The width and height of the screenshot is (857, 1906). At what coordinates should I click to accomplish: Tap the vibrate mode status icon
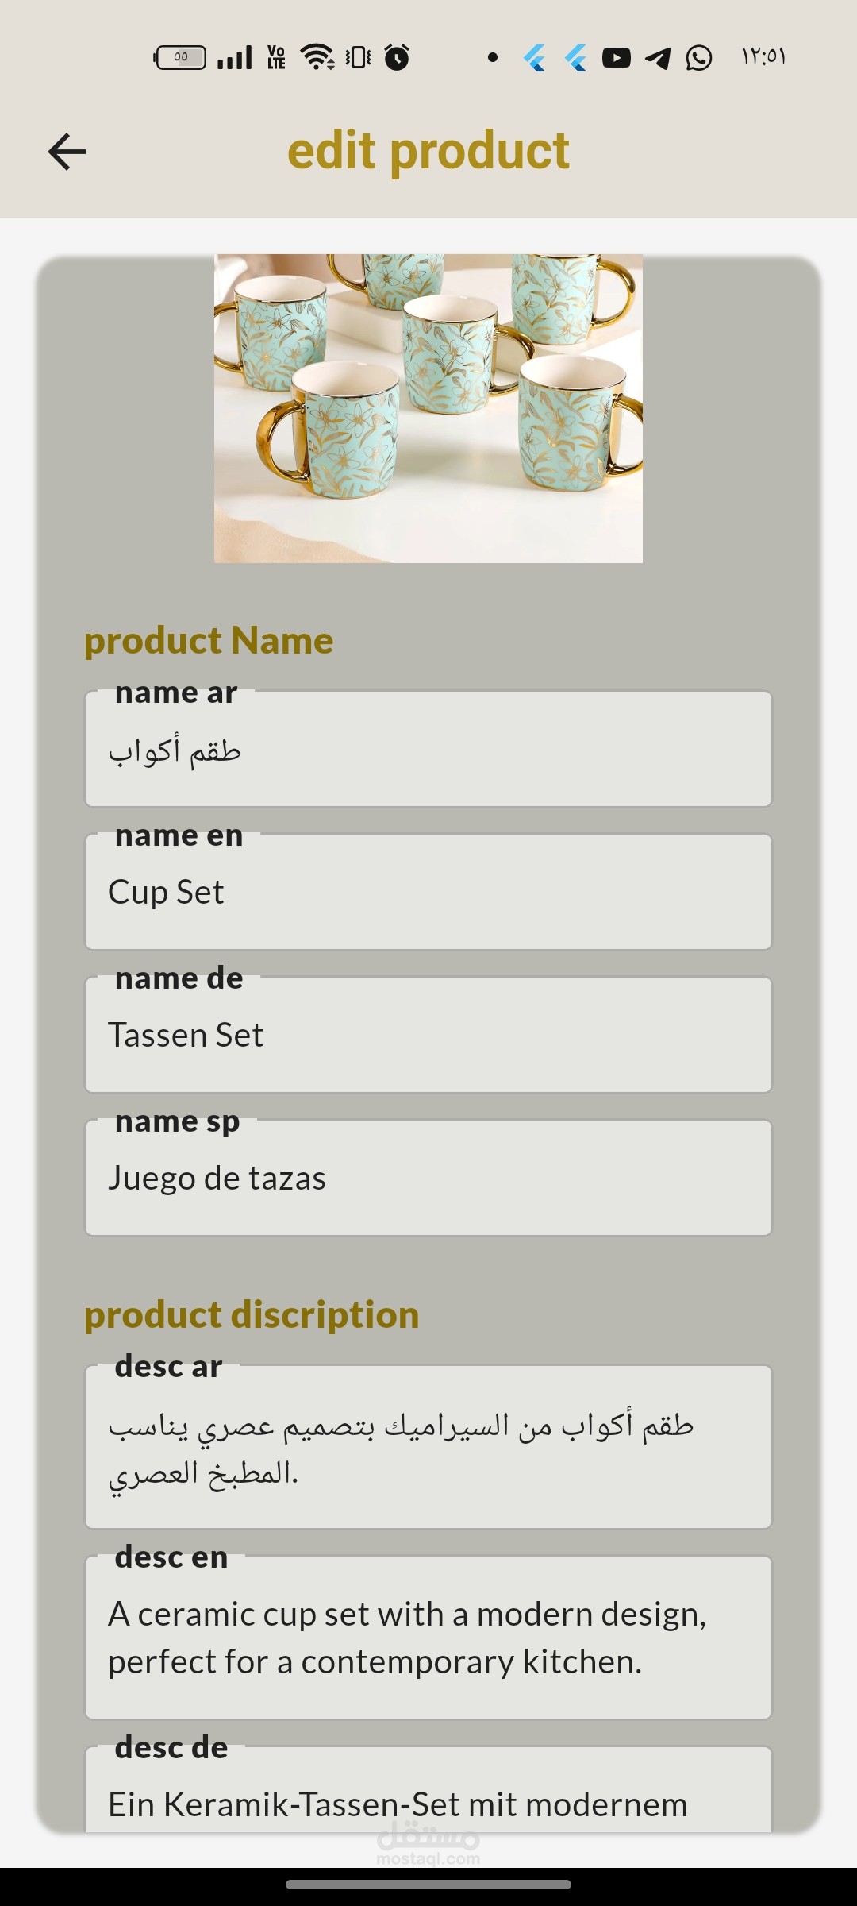[x=359, y=57]
